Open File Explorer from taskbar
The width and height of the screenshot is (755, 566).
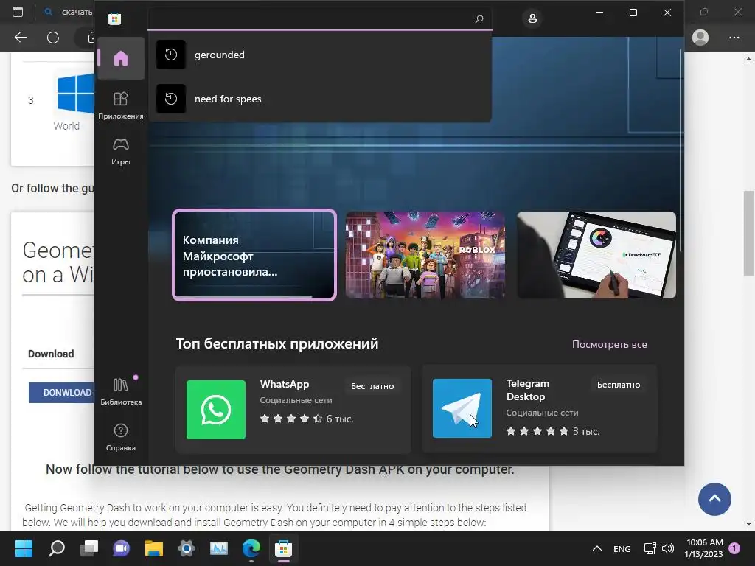154,548
